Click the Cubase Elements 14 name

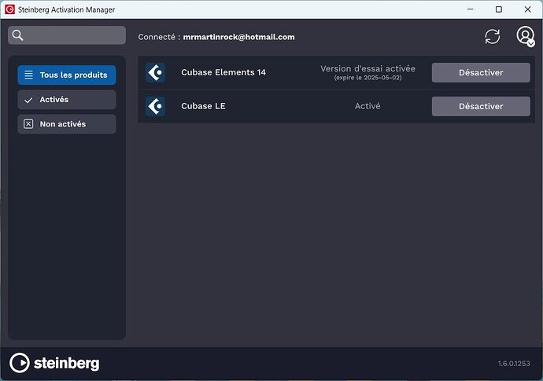(223, 72)
